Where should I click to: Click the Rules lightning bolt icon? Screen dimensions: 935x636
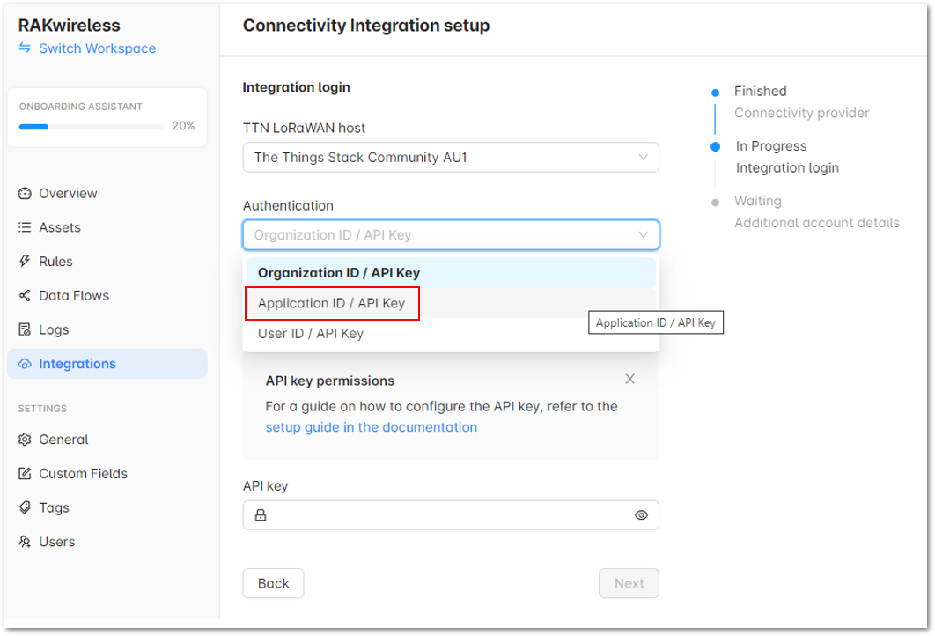pos(25,262)
